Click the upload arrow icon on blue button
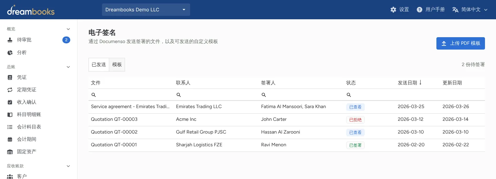This screenshot has width=496, height=179. [x=444, y=43]
